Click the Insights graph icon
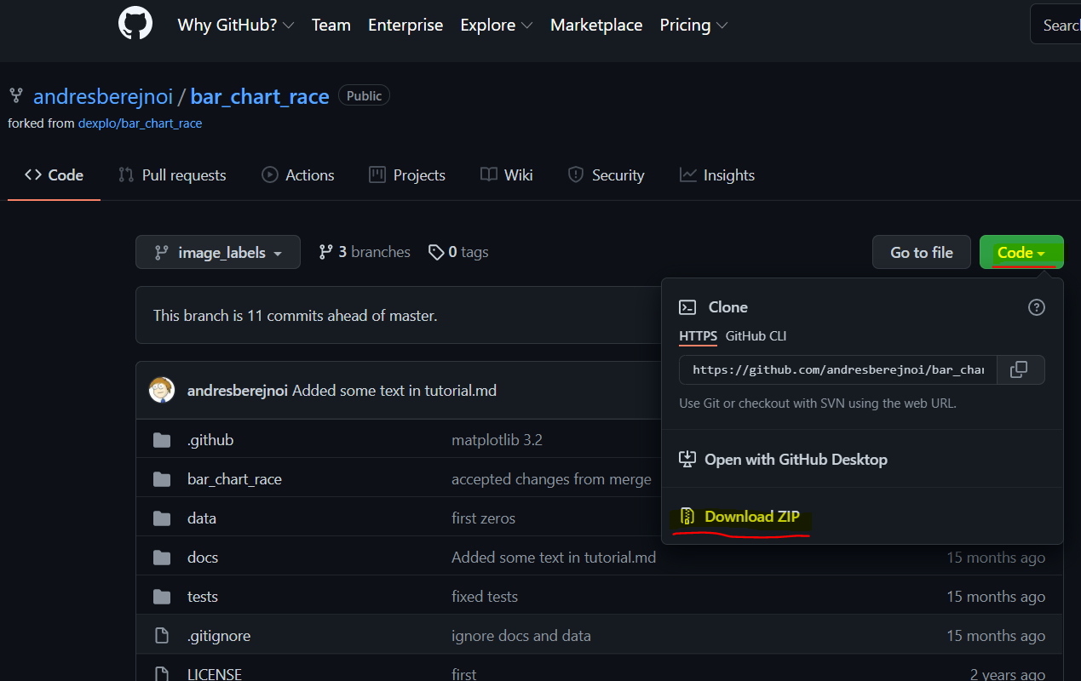1081x681 pixels. tap(687, 175)
